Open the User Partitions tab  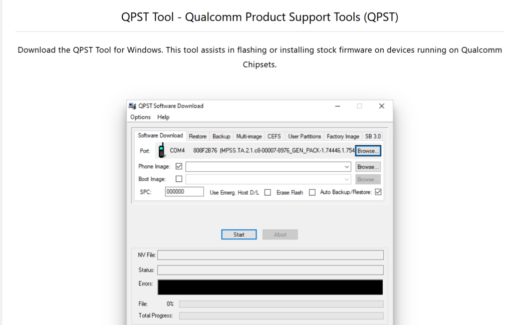click(x=304, y=136)
